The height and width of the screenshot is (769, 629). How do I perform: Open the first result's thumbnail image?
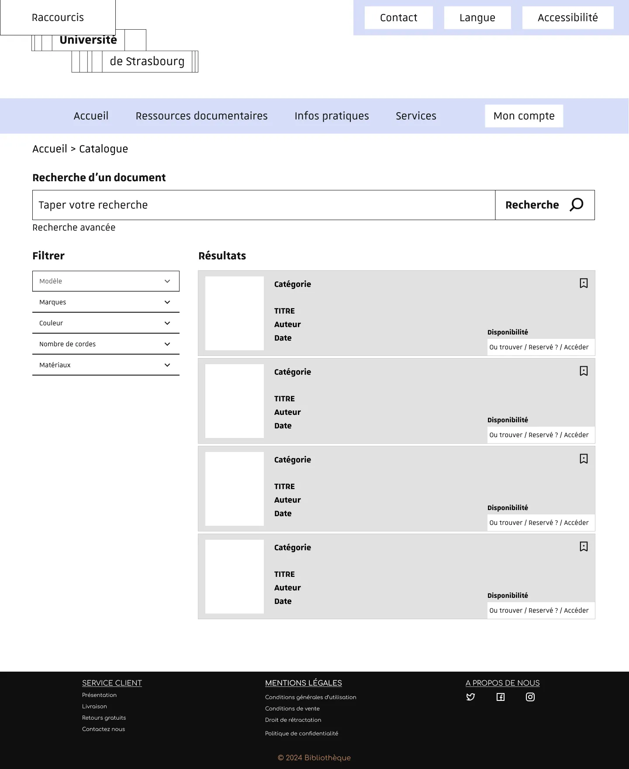(235, 313)
